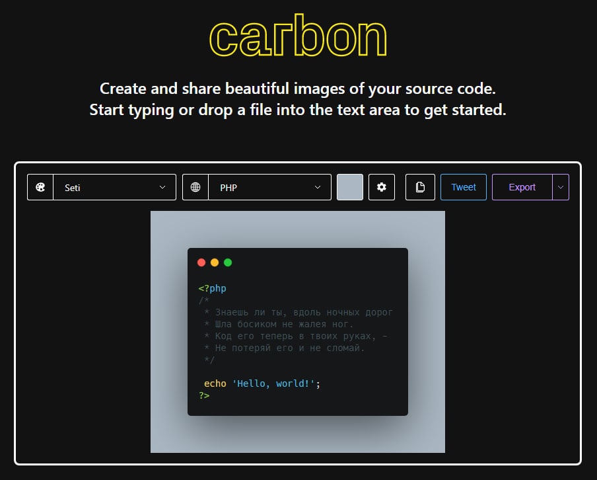Click the comment line 'Не потеряй его и не сломай.'
The image size is (597, 480).
pyautogui.click(x=284, y=348)
